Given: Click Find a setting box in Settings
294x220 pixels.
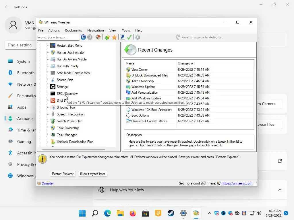Looking at the screenshot, I should (x=20, y=45).
